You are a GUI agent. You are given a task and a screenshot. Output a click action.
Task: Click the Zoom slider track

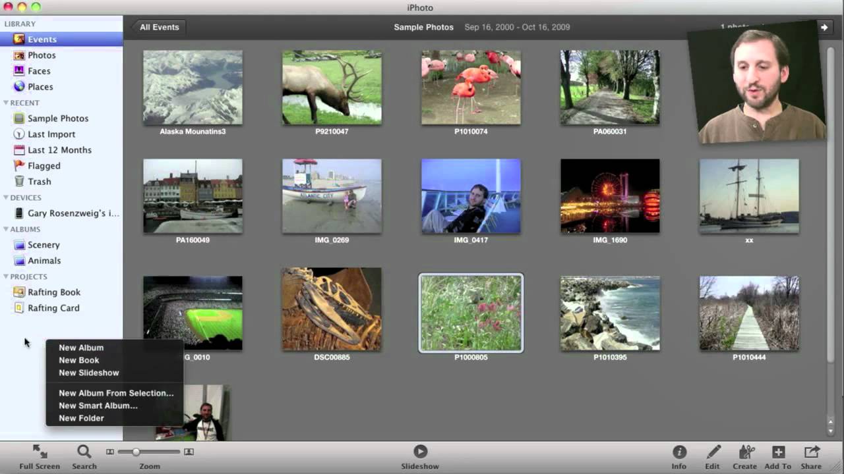click(x=148, y=452)
